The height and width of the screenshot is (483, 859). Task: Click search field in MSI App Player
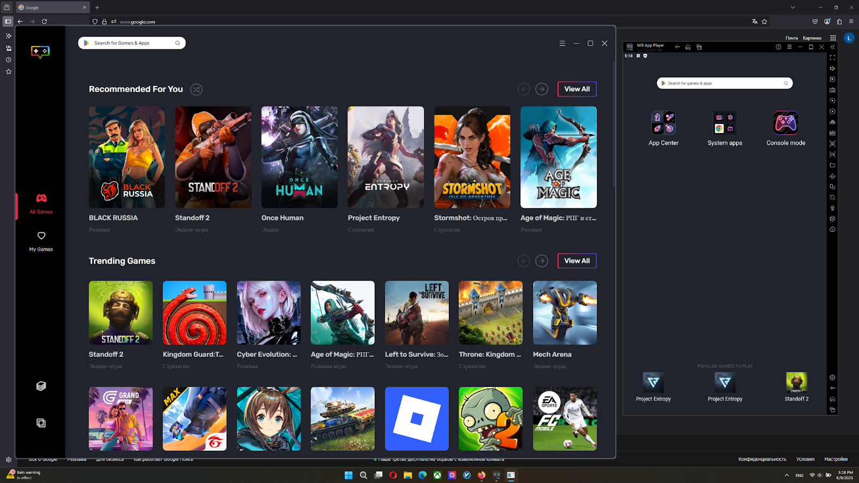(725, 83)
